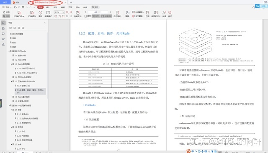268x153 pixels.
Task: Switch to double page view
Action: click(x=96, y=16)
